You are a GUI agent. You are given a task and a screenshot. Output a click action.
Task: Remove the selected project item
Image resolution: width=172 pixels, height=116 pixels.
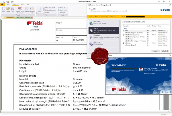[61, 13]
